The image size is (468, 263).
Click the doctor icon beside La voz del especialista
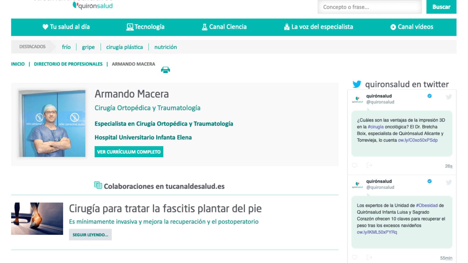(x=287, y=27)
